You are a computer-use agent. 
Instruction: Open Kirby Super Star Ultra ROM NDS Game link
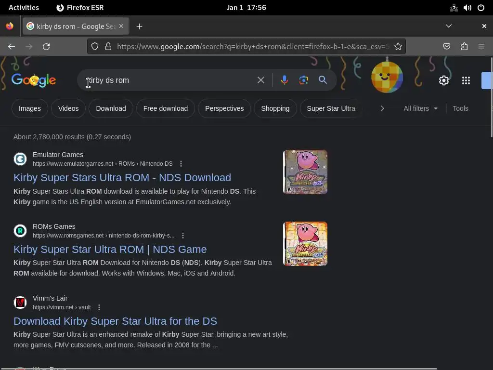pos(110,250)
